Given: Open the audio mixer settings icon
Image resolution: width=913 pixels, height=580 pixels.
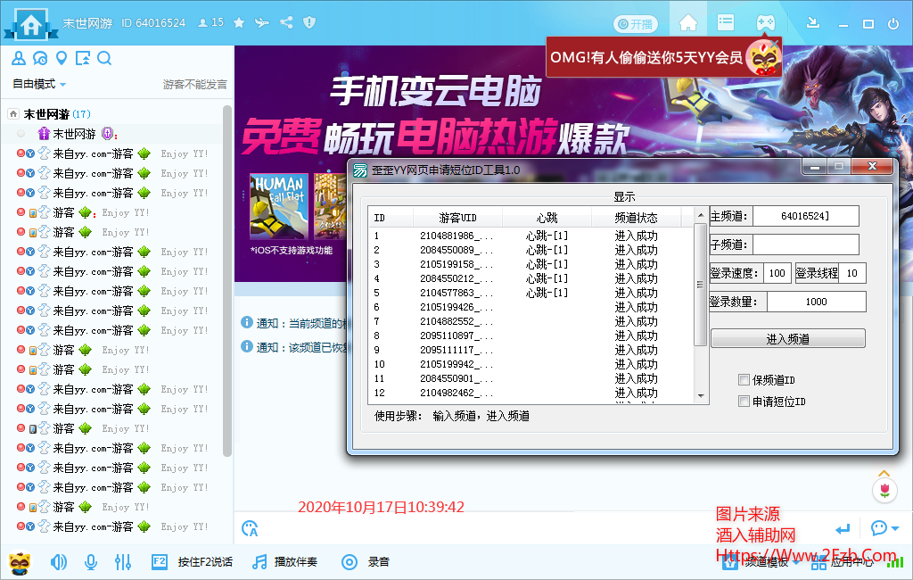Looking at the screenshot, I should point(124,562).
